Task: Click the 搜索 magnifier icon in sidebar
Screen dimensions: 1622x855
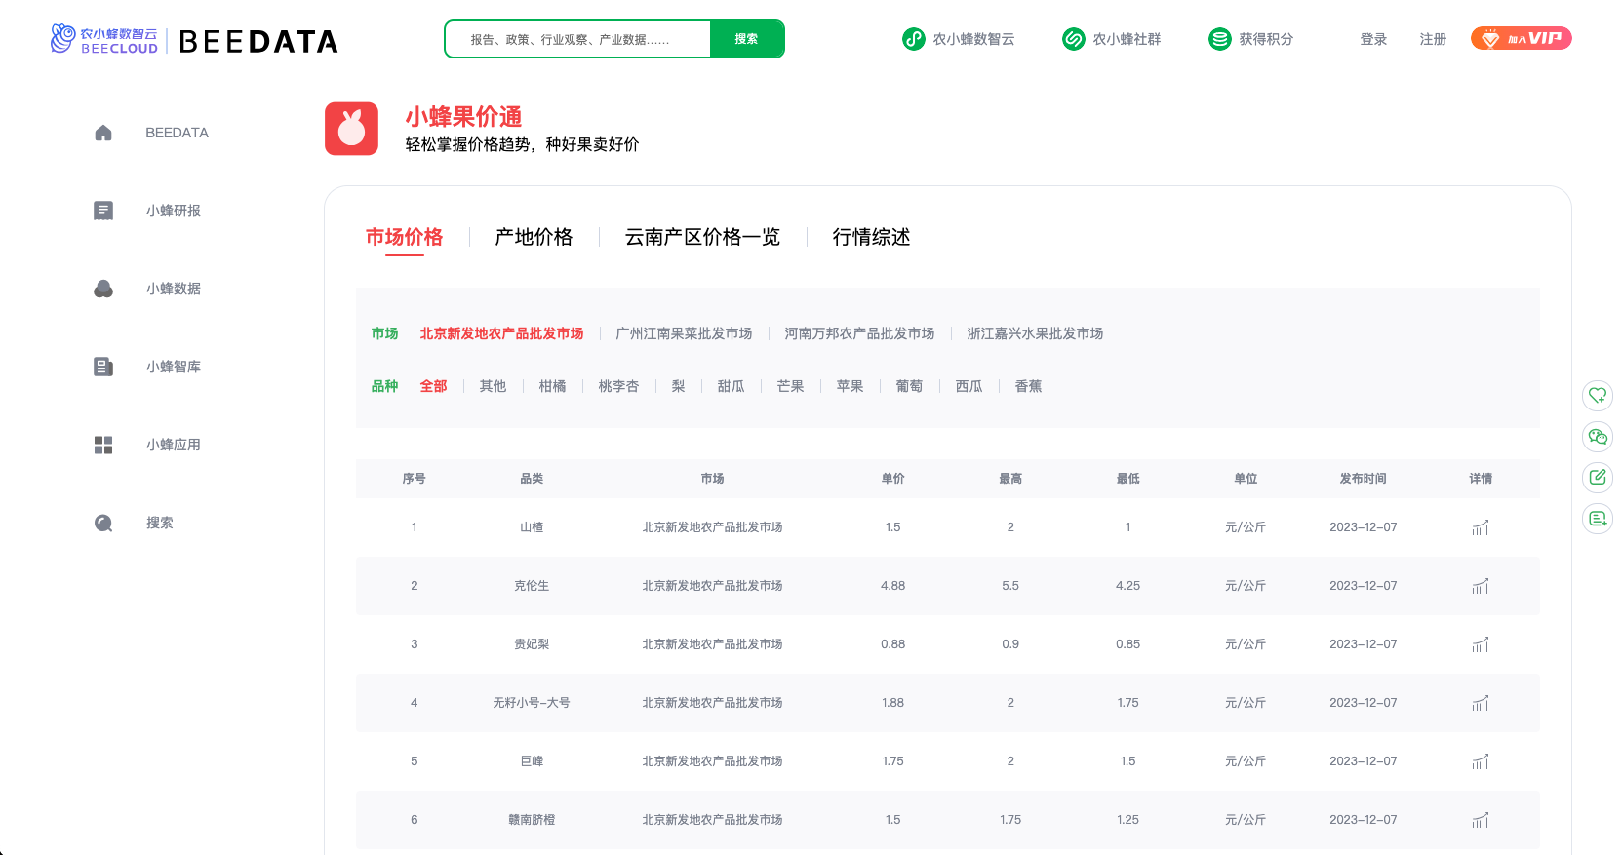Action: [x=103, y=523]
